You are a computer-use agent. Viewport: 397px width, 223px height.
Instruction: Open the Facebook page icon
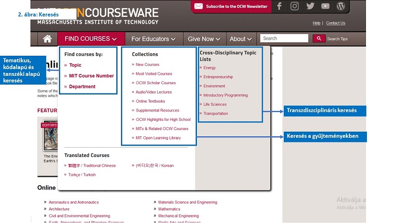point(279,6)
